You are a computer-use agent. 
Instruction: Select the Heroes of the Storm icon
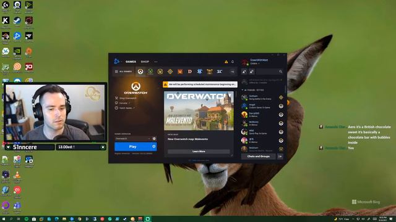coord(209,72)
